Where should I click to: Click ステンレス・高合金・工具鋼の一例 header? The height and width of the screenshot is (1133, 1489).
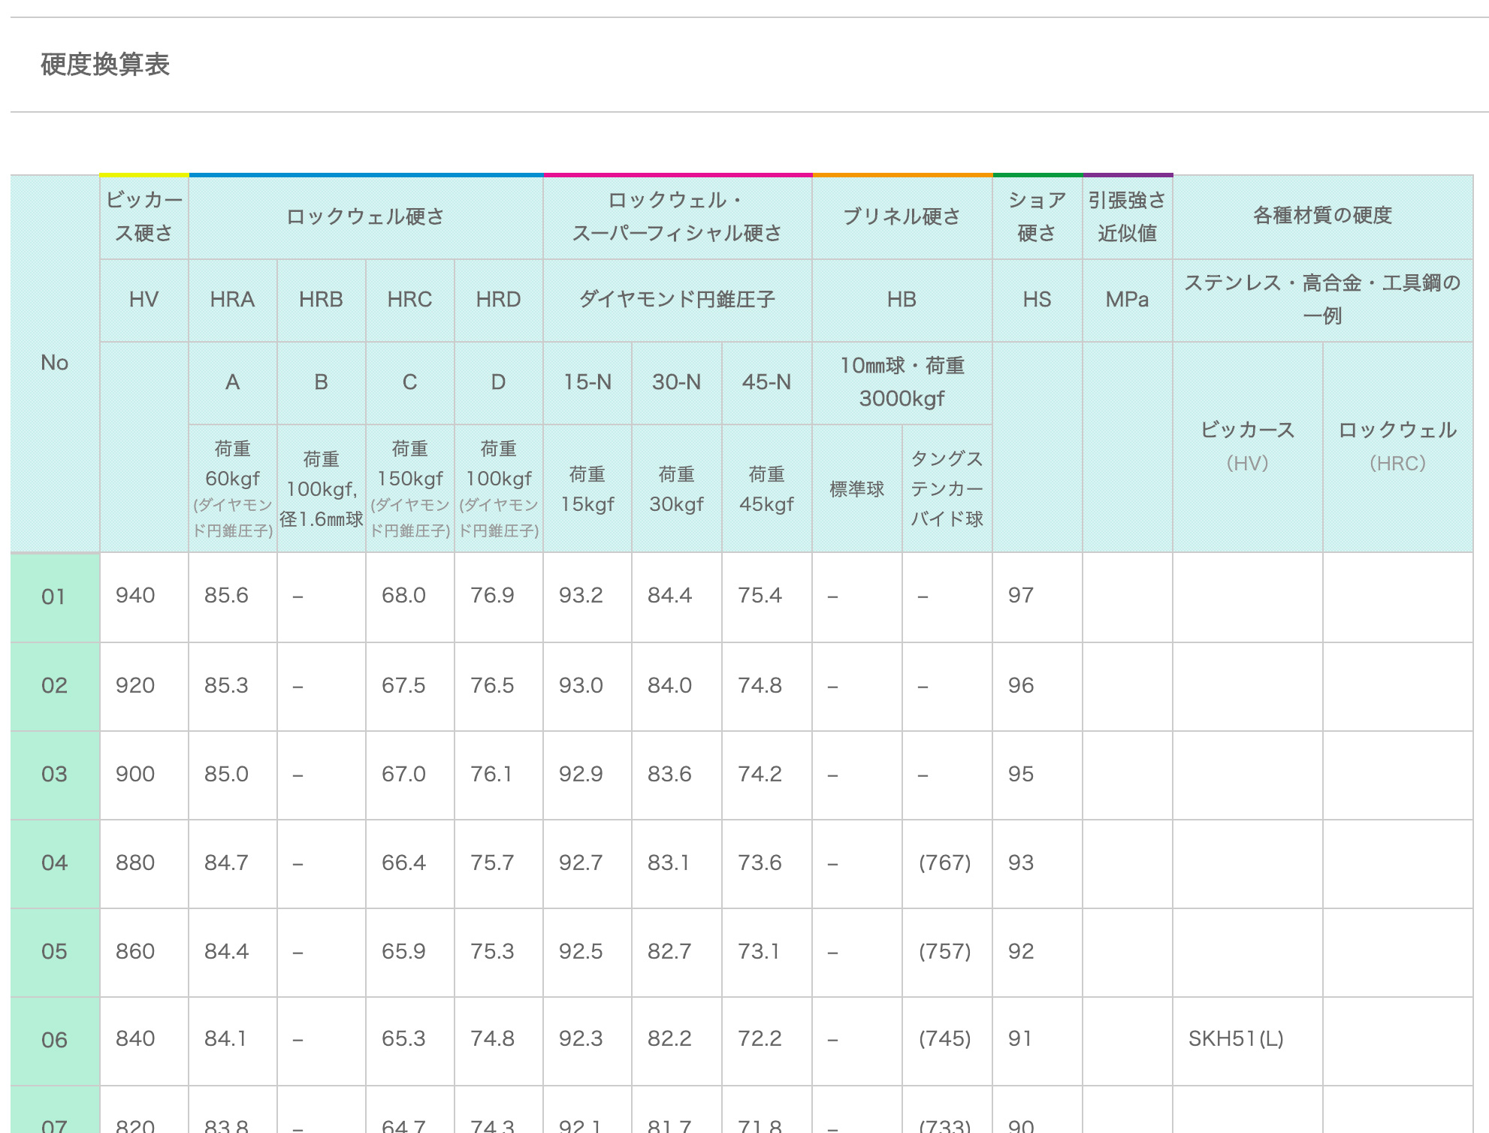1322,300
